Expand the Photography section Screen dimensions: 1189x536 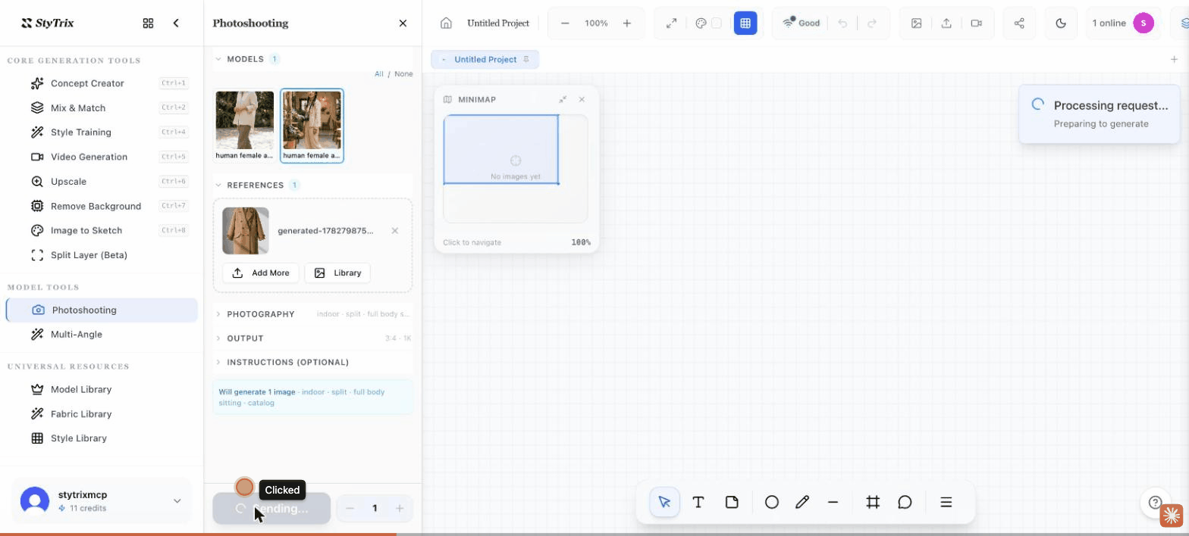click(x=313, y=314)
